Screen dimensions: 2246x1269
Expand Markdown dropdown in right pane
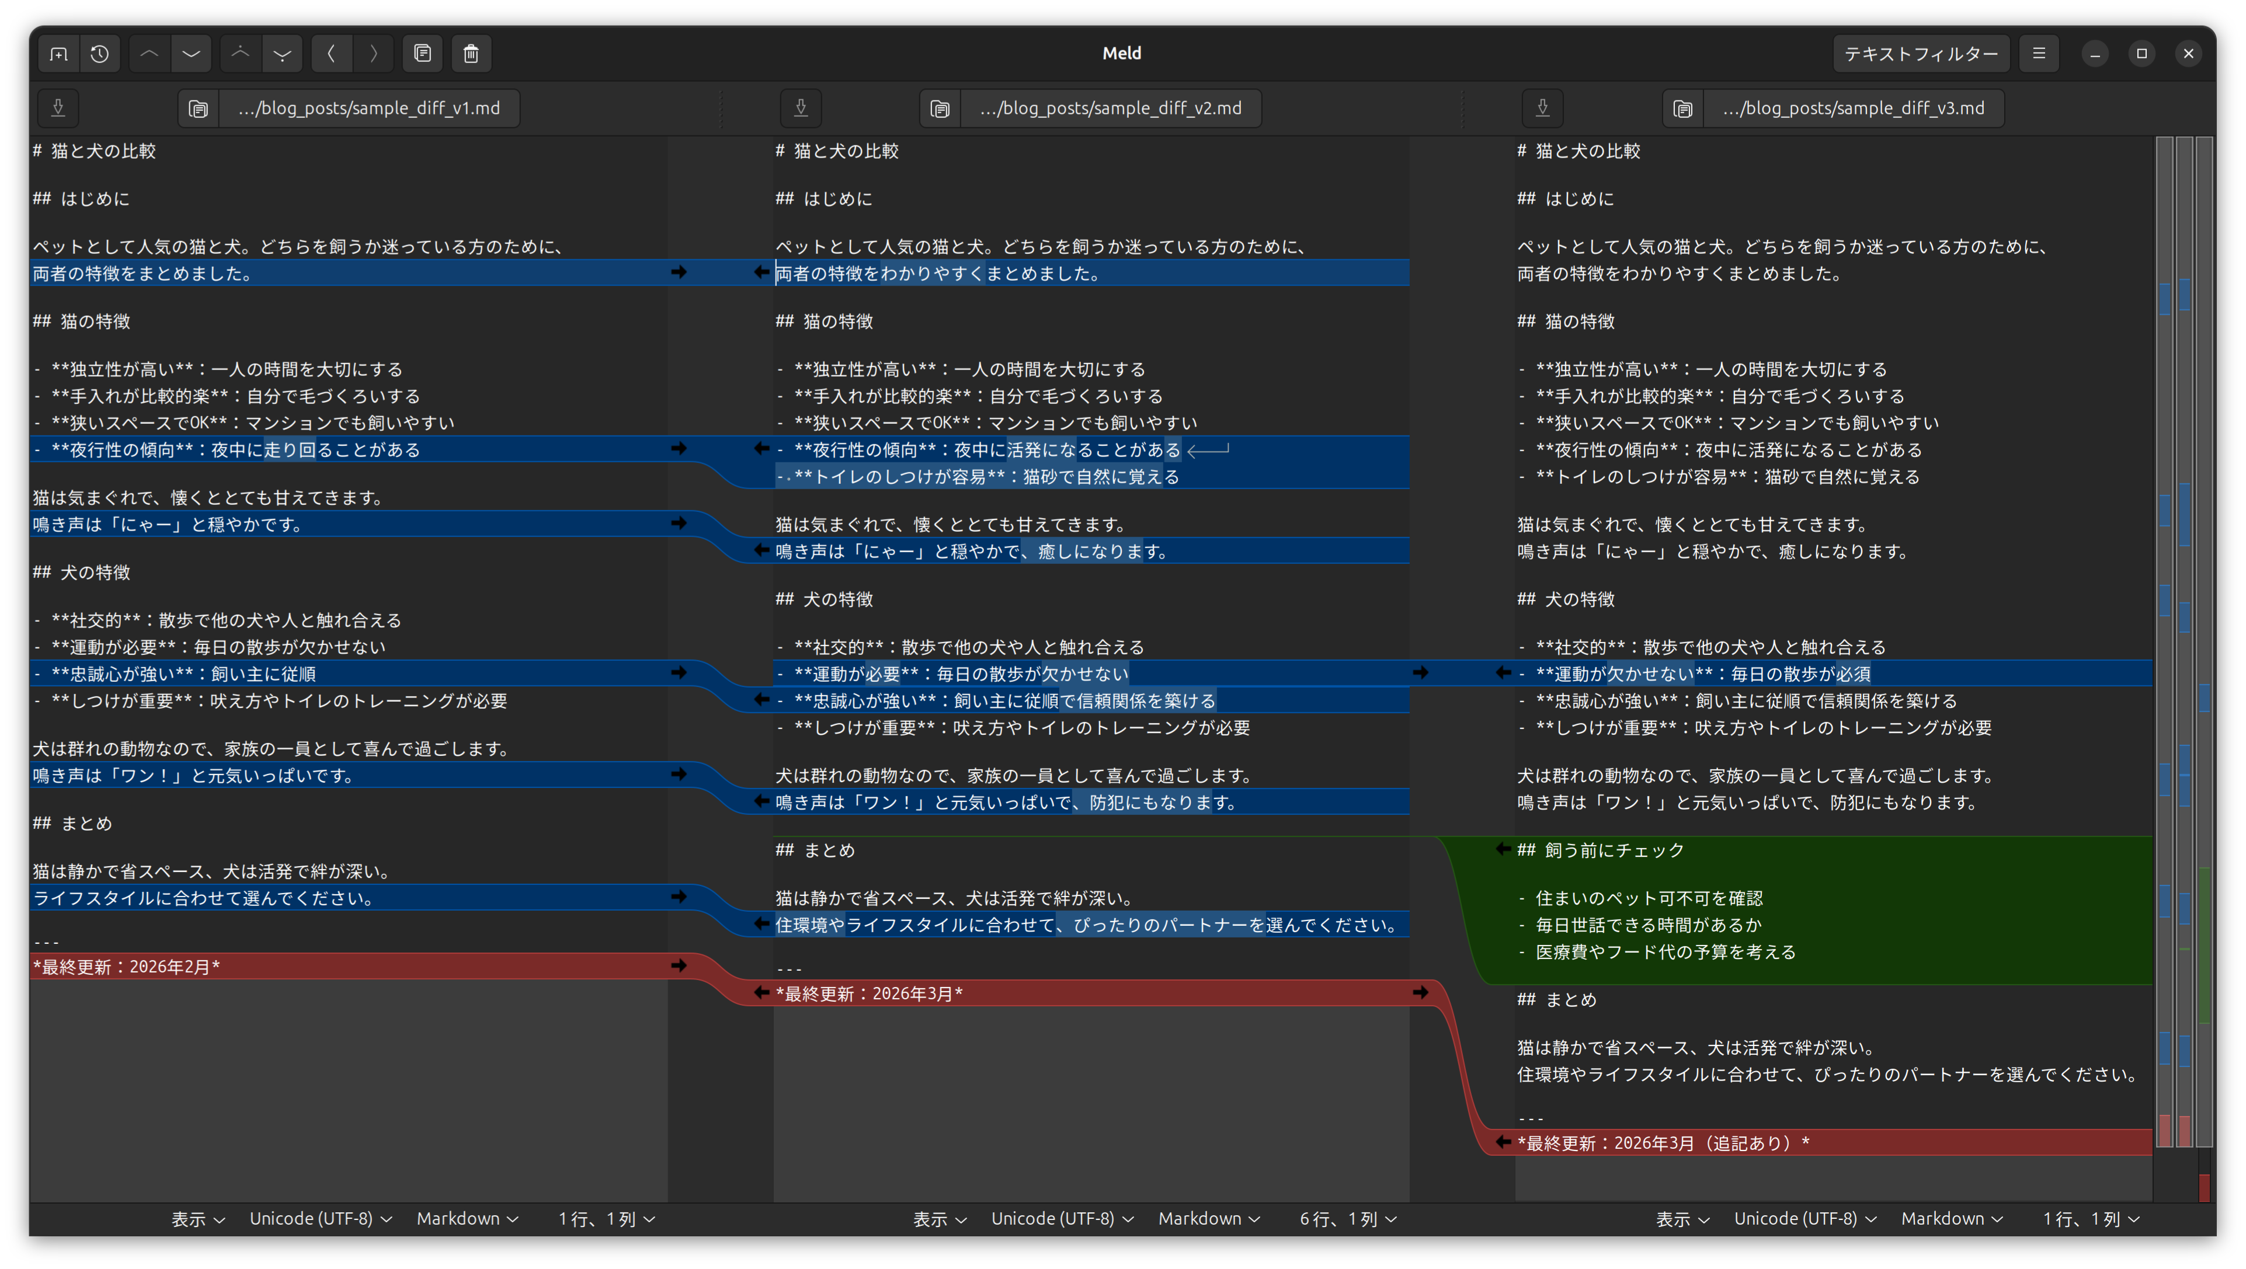[x=1951, y=1218]
